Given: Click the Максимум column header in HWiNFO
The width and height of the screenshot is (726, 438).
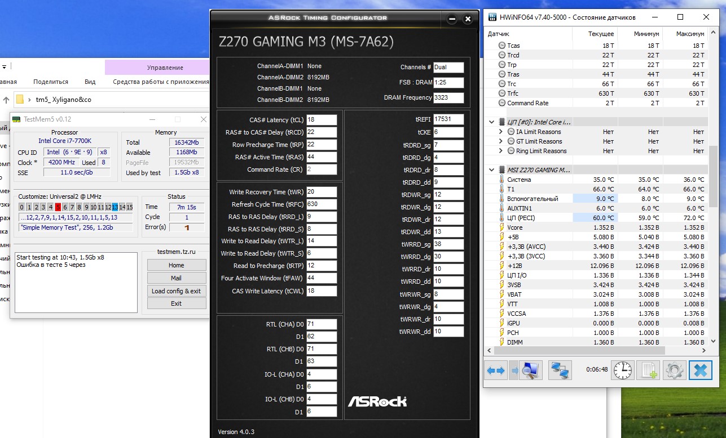Looking at the screenshot, I should click(685, 34).
